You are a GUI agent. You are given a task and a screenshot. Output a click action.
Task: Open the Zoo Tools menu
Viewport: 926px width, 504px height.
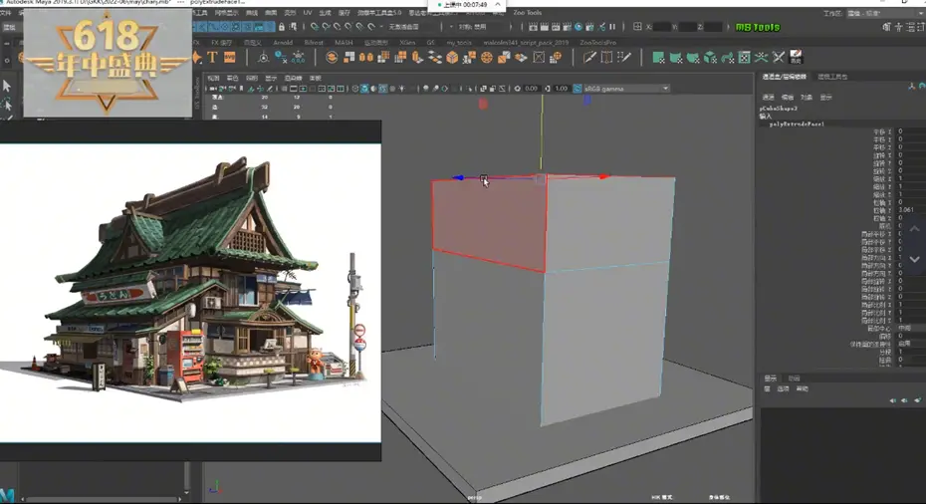(x=527, y=12)
